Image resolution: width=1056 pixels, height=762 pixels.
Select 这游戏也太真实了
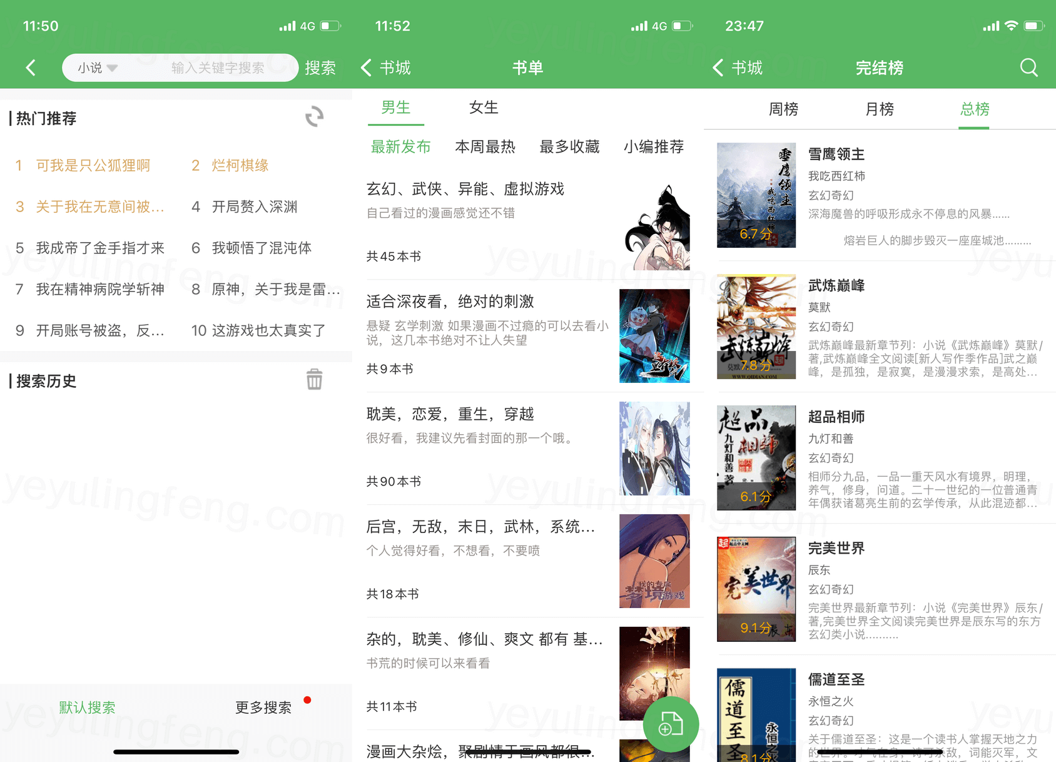(x=269, y=330)
